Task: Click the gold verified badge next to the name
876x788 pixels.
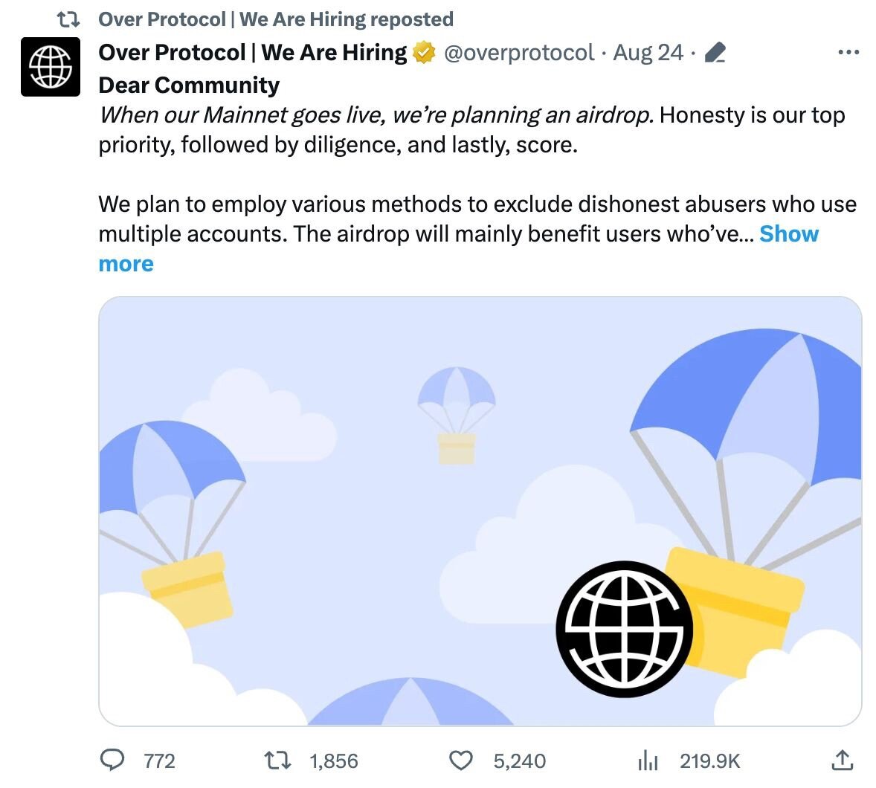Action: coord(422,52)
